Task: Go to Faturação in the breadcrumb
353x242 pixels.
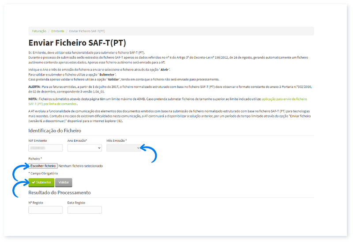Action: point(39,31)
